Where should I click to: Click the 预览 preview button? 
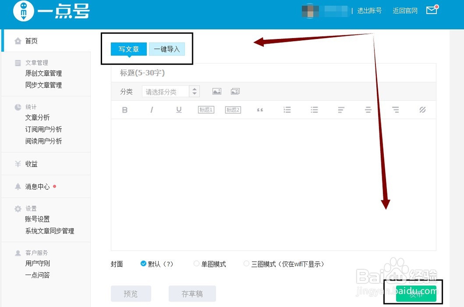[x=131, y=294]
